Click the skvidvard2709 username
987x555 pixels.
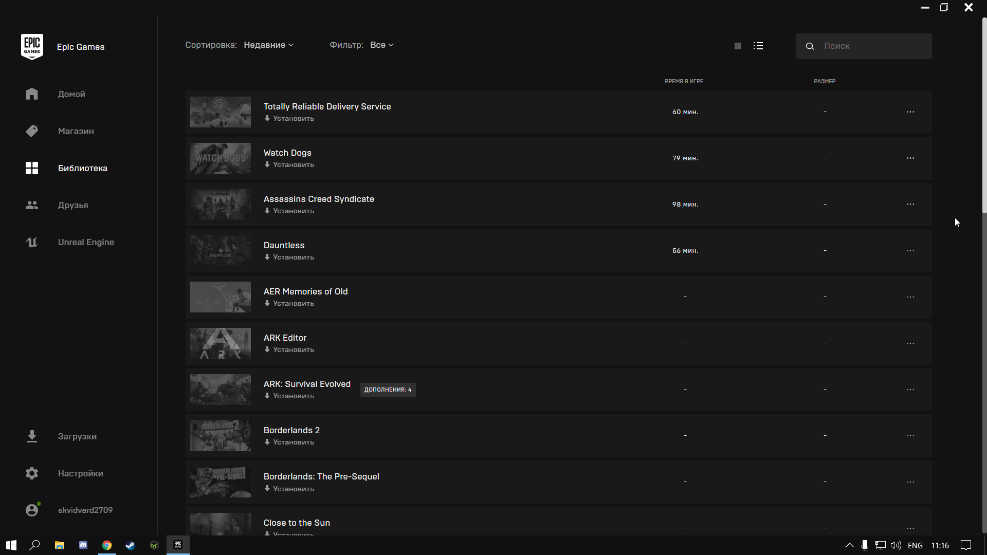point(85,510)
